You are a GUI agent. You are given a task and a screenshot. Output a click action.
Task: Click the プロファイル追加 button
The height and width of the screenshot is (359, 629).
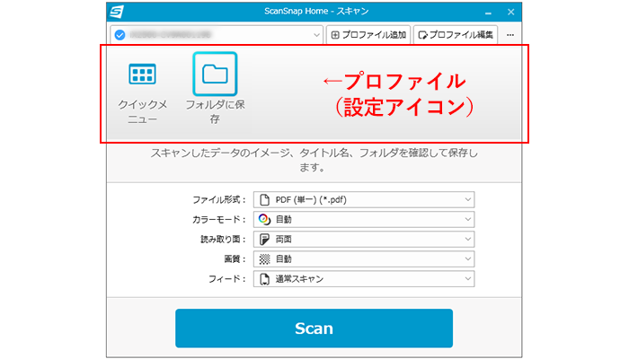368,35
